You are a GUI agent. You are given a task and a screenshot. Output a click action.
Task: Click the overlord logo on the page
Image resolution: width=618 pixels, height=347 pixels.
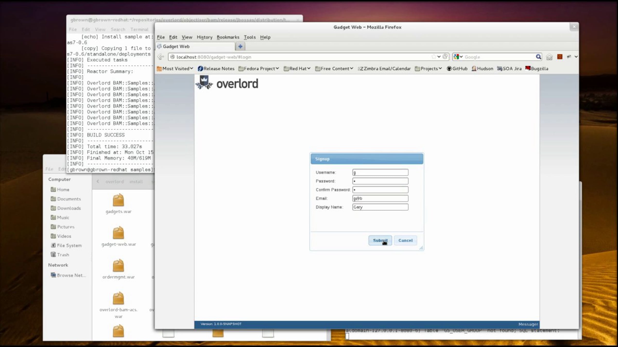click(x=227, y=83)
